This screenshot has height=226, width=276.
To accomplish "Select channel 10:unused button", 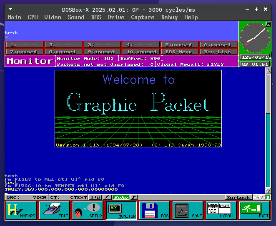I will pyautogui.click(x=141, y=52).
